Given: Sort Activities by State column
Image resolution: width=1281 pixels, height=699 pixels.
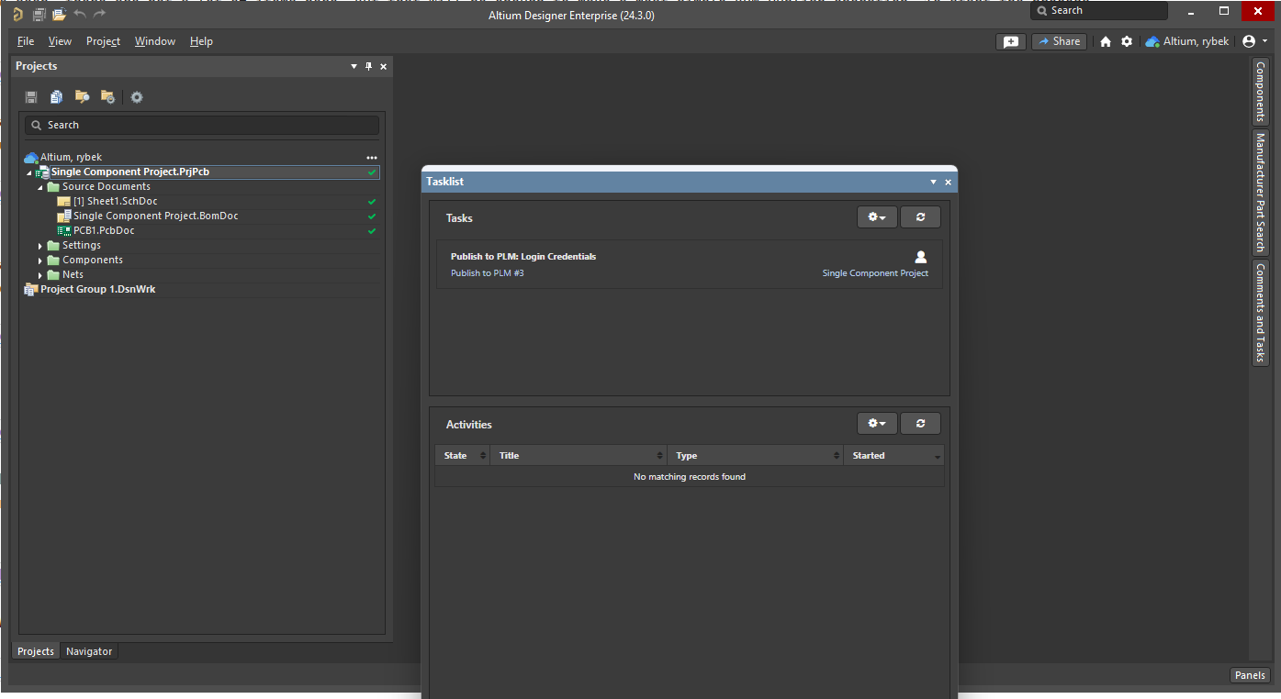Looking at the screenshot, I should coord(462,456).
